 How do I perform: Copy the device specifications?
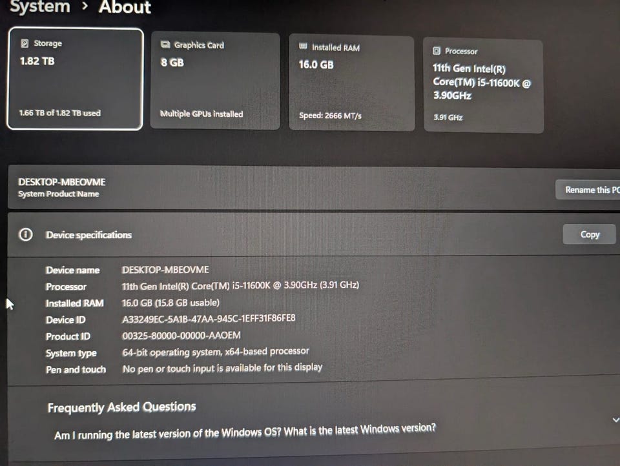point(589,234)
